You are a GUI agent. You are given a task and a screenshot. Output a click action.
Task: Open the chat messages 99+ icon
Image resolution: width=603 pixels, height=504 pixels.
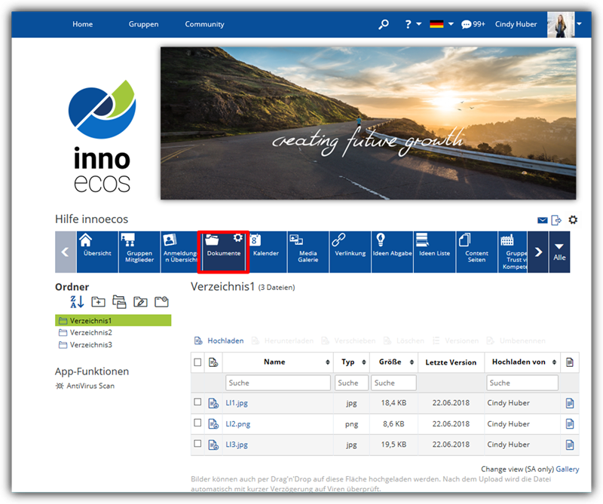click(473, 24)
